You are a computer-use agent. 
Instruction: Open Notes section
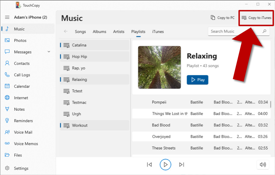[x=28, y=109]
